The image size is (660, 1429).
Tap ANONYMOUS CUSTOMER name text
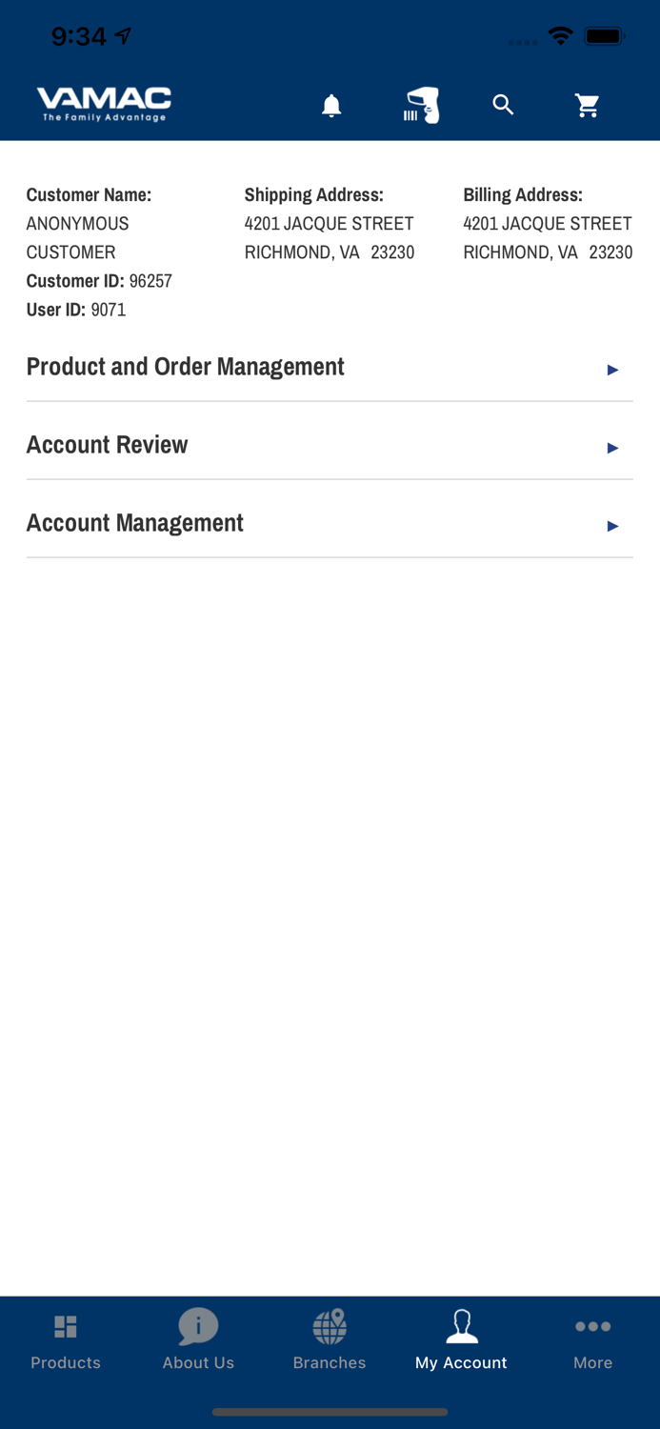point(77,238)
